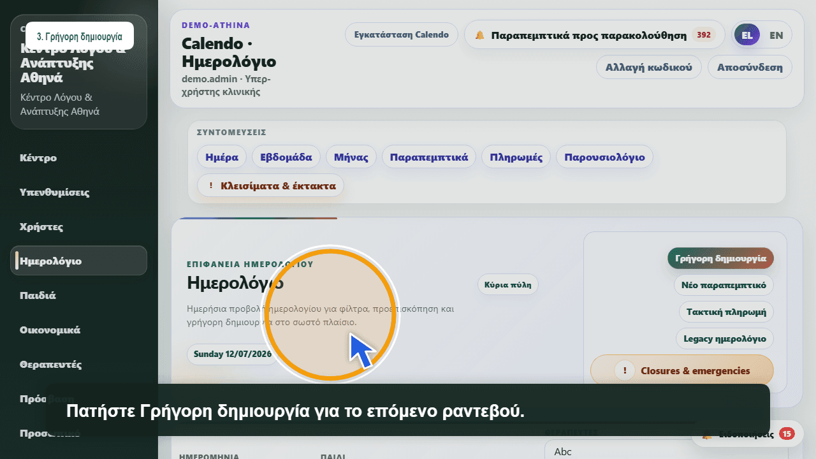Click the DEMO-ATHINA label
This screenshot has width=816, height=459.
click(x=216, y=25)
